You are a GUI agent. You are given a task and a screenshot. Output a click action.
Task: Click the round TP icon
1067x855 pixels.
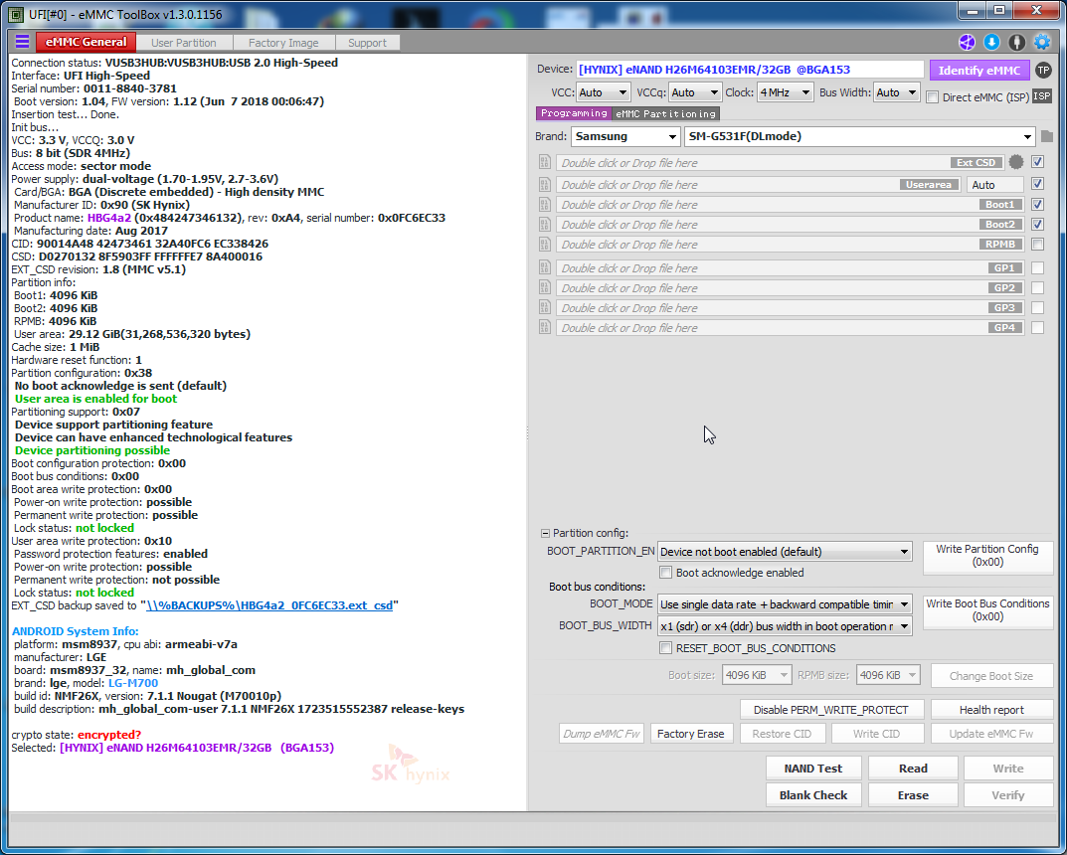(x=1043, y=70)
